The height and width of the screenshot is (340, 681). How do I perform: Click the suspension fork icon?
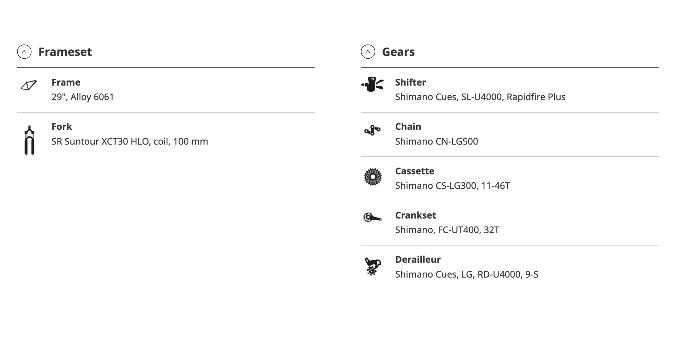point(30,141)
